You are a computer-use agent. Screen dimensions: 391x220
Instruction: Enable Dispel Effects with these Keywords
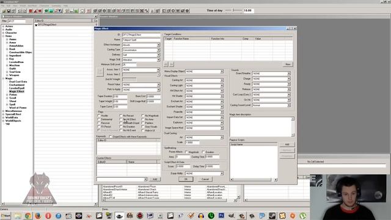(111, 136)
